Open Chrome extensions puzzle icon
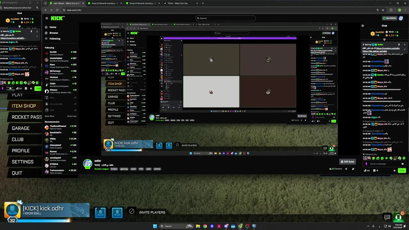Screen dimensions: 409x230 click(391, 10)
